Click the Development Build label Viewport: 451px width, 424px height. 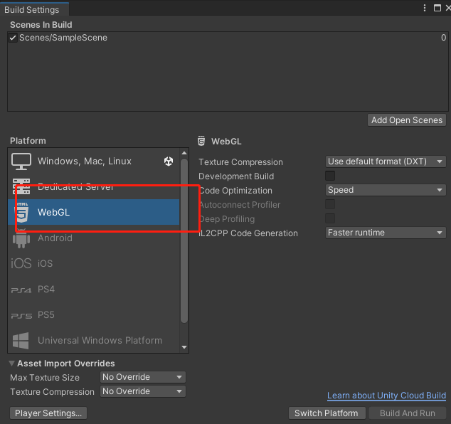(236, 176)
